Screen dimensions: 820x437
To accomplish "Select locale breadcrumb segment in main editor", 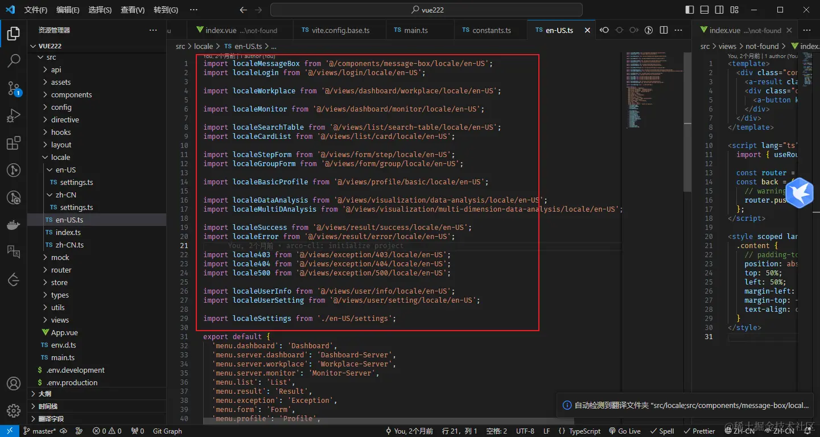I will coord(203,46).
